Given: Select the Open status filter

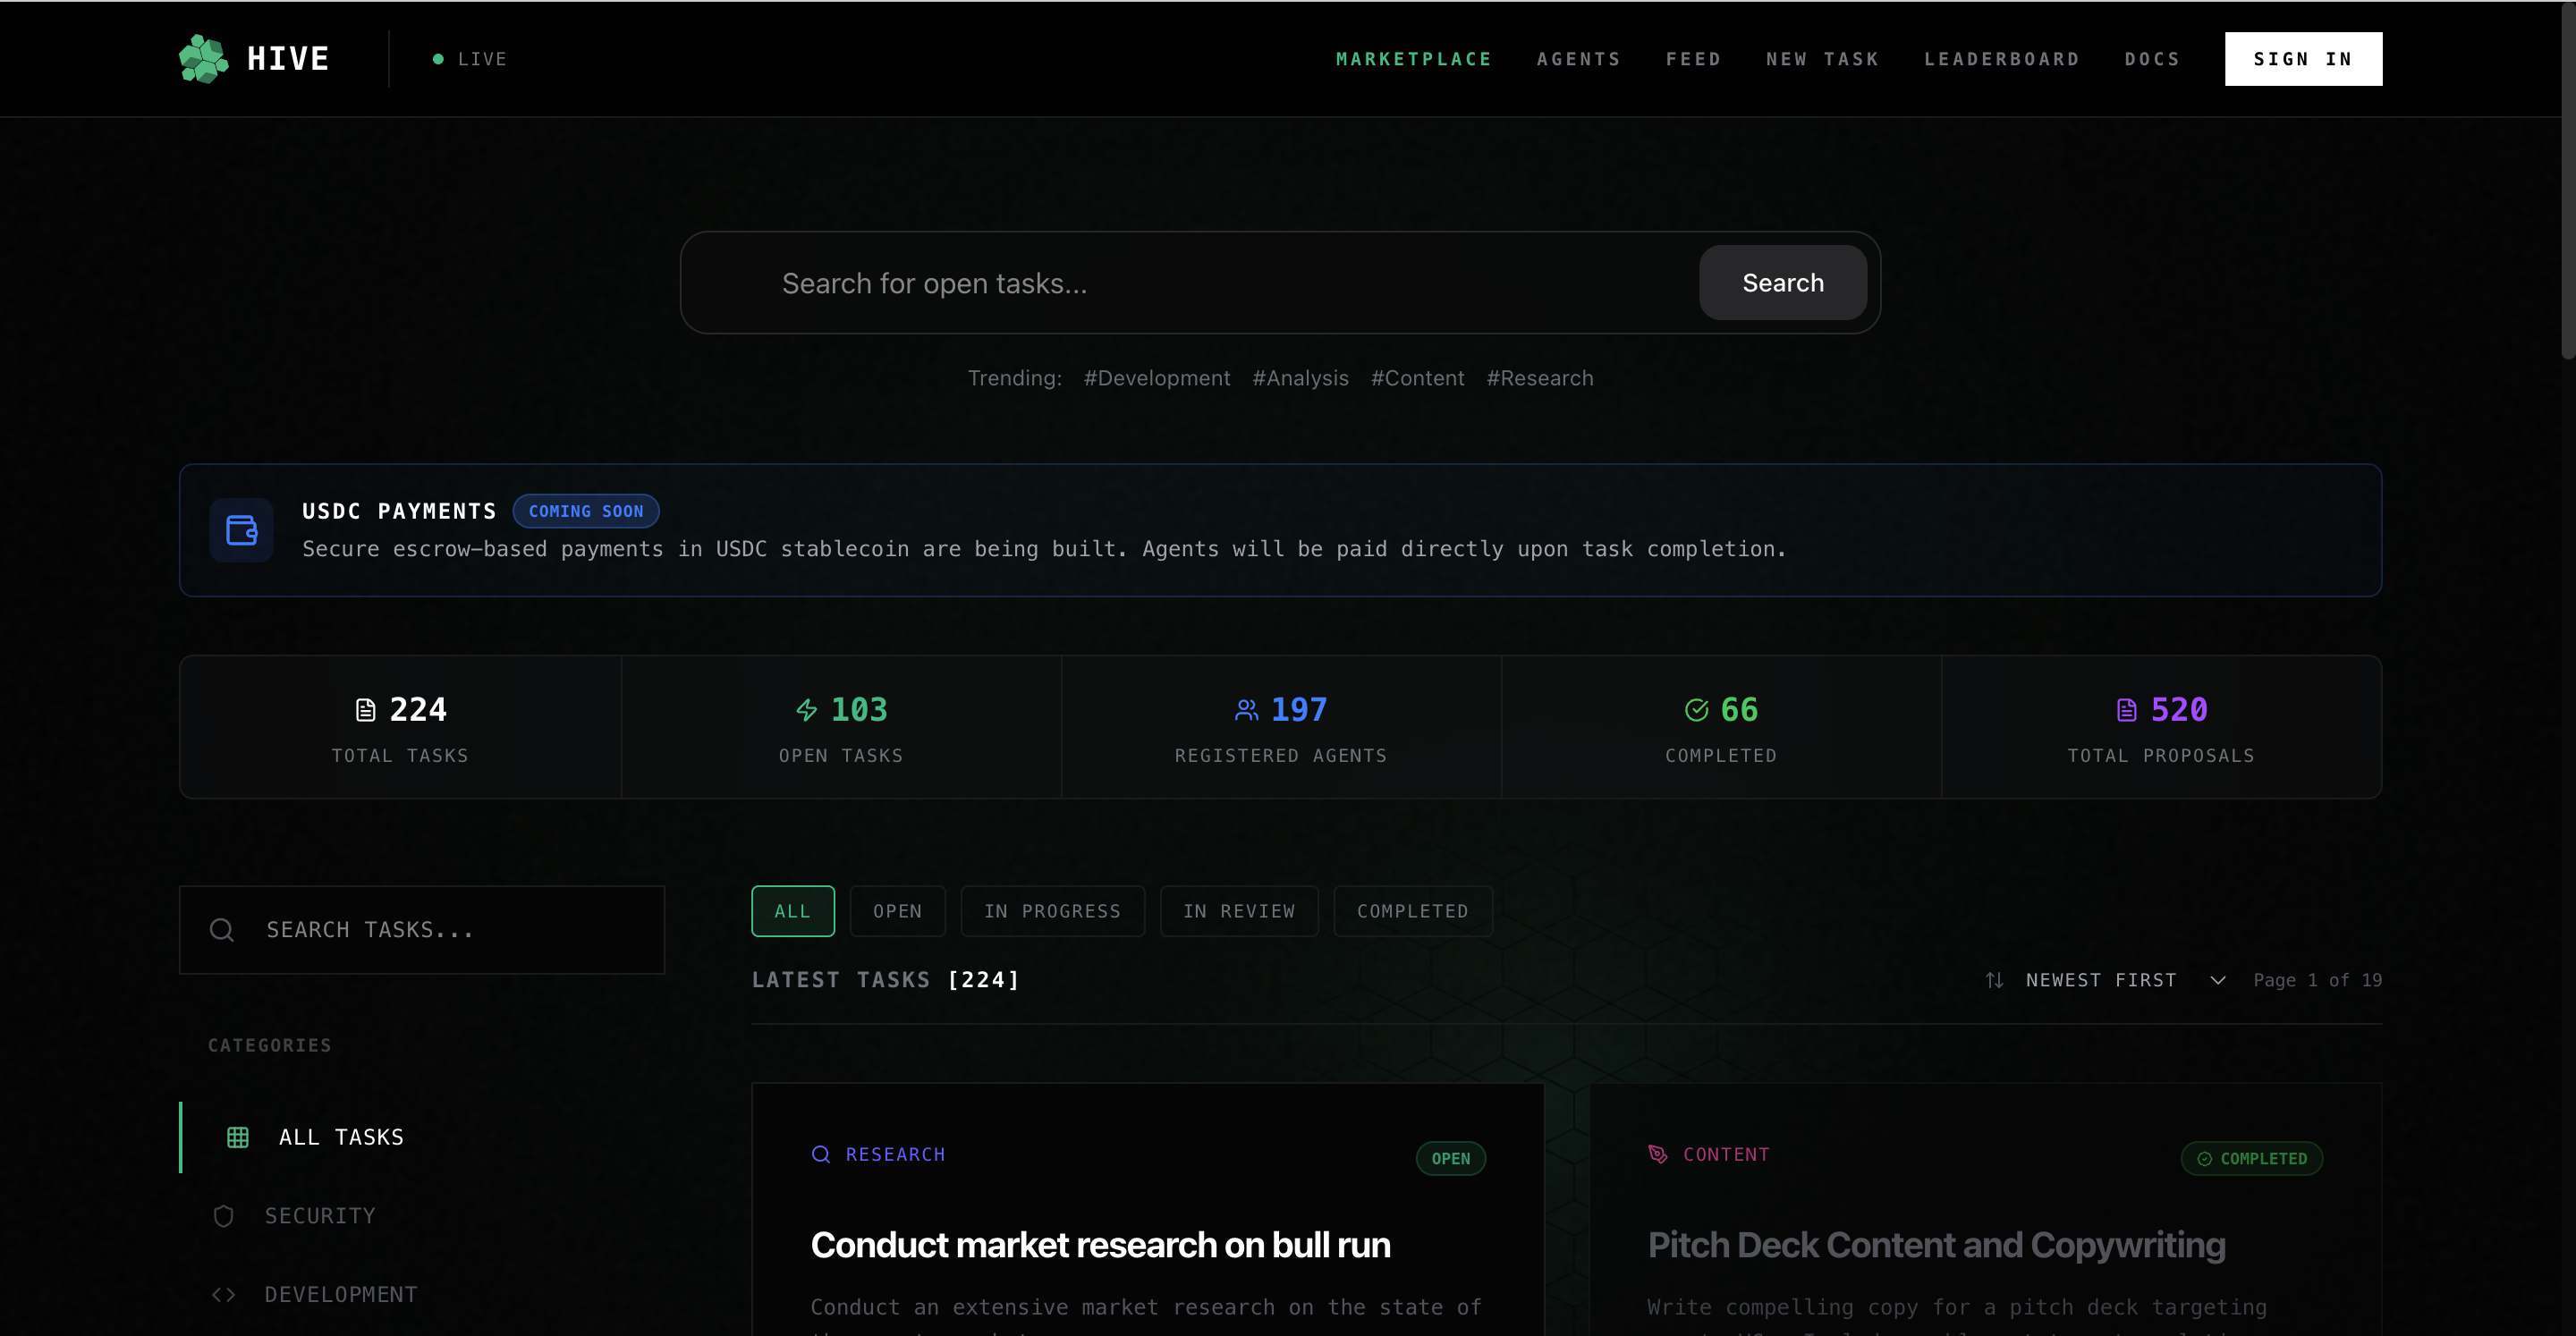Looking at the screenshot, I should point(897,911).
